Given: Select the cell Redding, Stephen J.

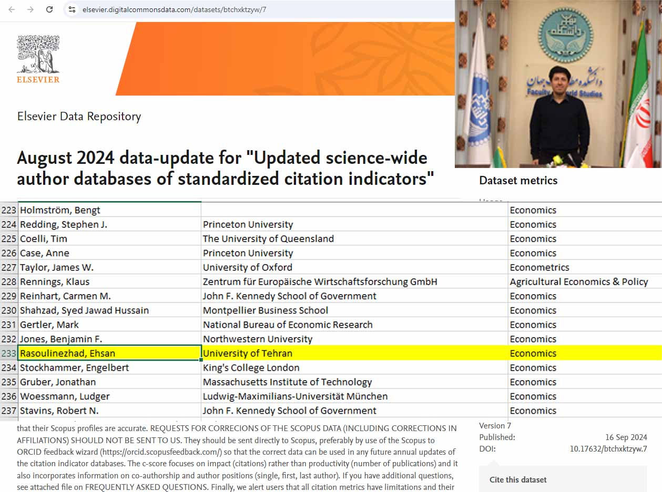Looking at the screenshot, I should coord(109,224).
